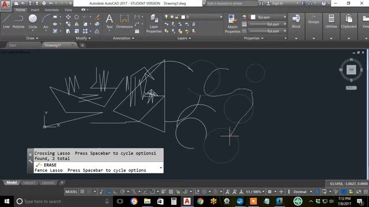Expand the Annotation panel dropdown

point(123,38)
